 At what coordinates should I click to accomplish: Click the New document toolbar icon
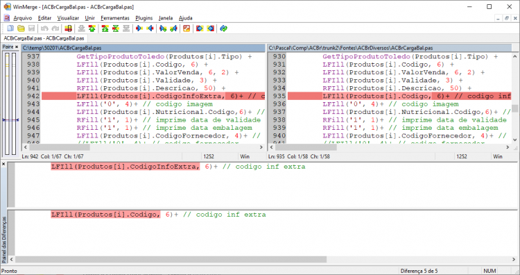click(10, 28)
